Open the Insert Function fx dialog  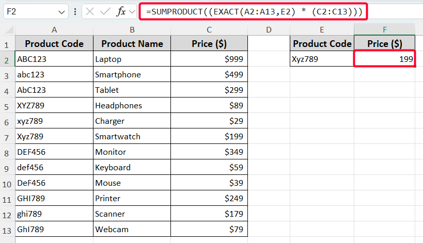click(121, 11)
